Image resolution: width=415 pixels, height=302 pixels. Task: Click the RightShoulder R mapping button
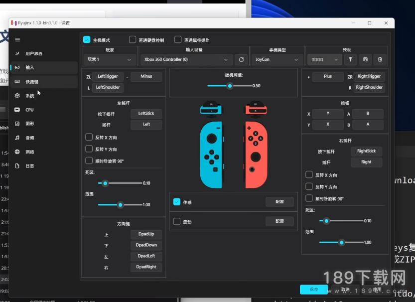[369, 87]
